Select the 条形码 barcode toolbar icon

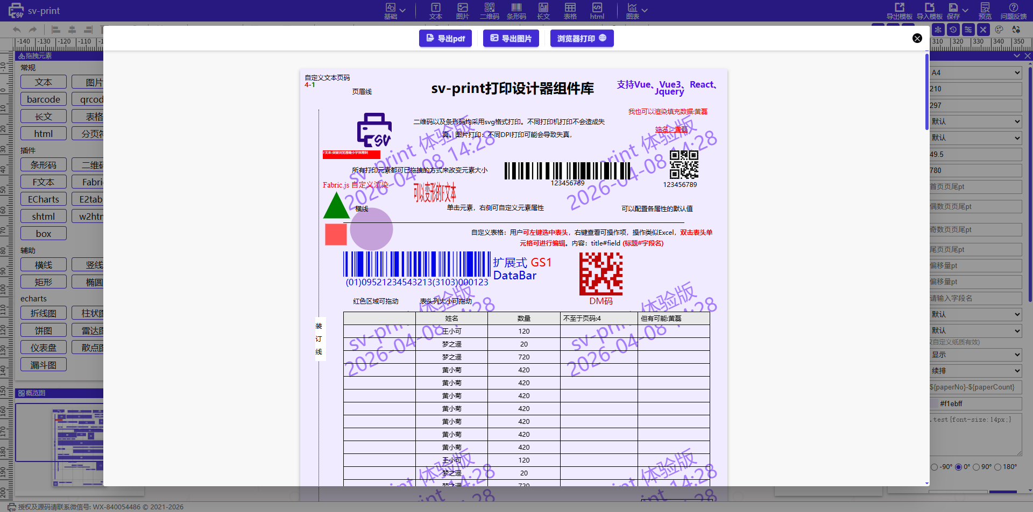[x=516, y=10]
